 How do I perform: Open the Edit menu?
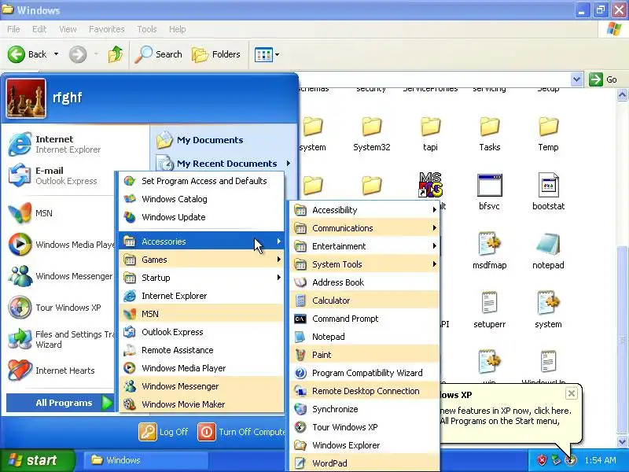[39, 29]
